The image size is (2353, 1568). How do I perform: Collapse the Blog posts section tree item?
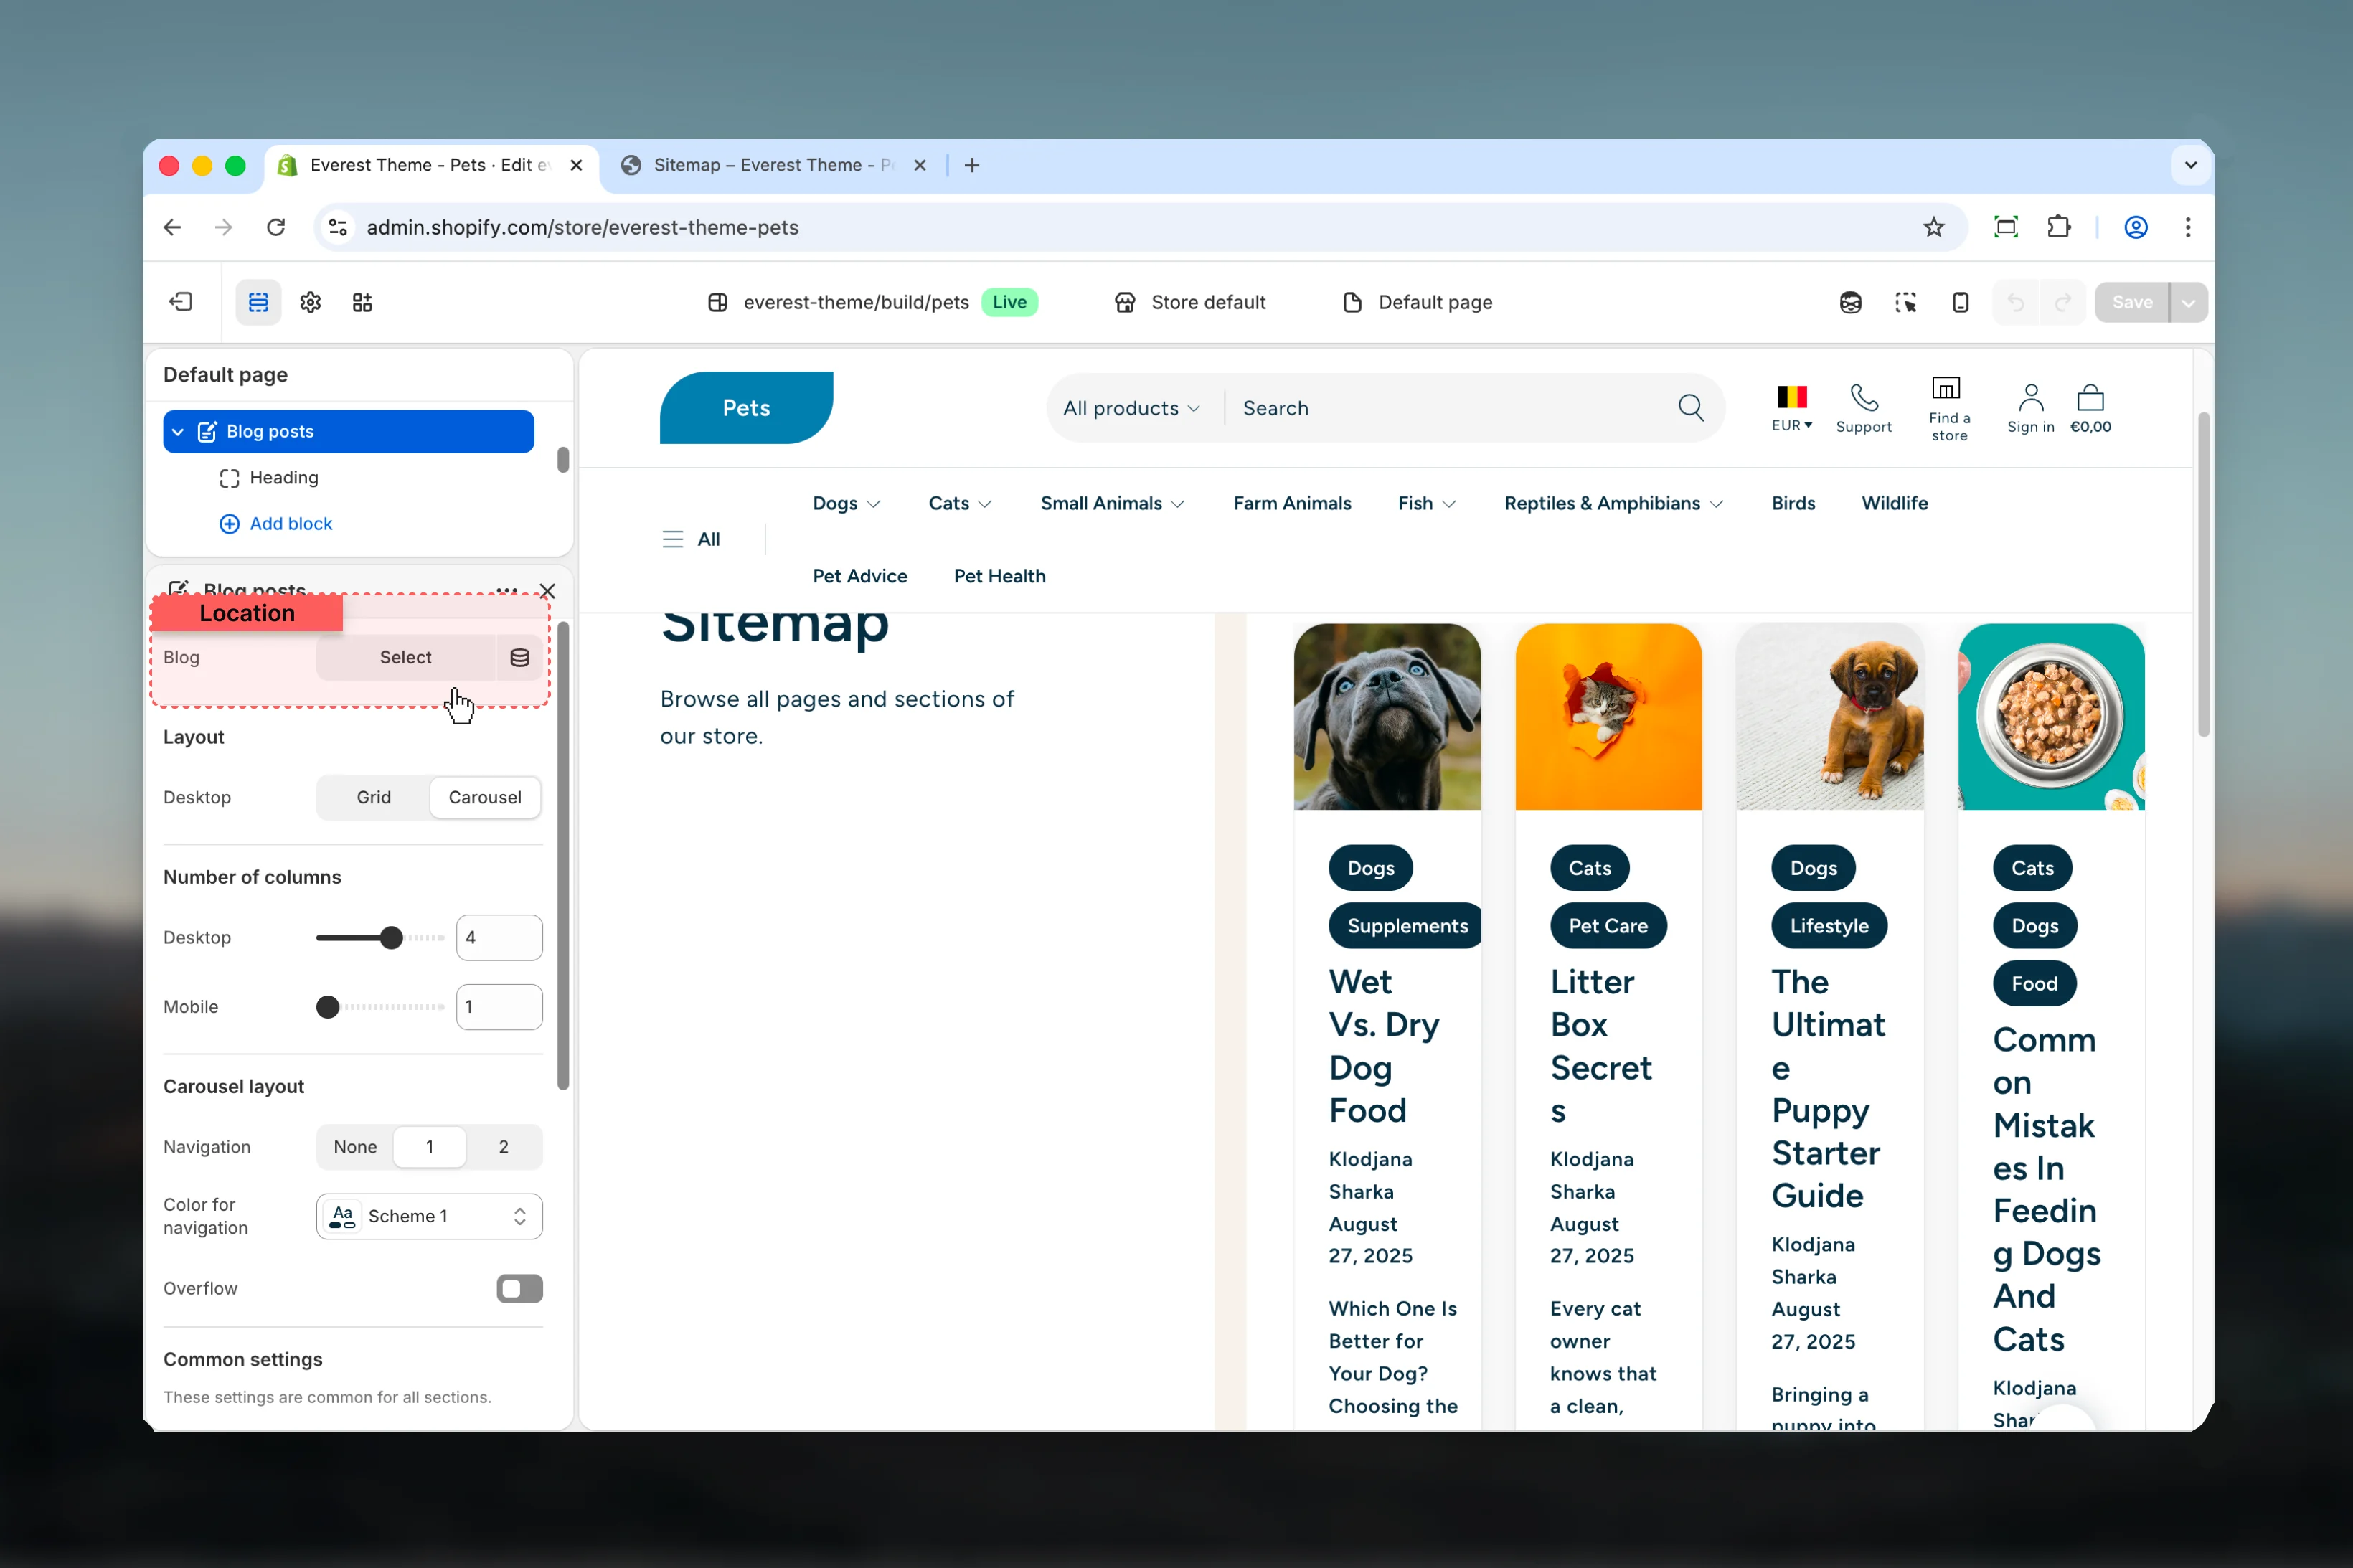[178, 431]
